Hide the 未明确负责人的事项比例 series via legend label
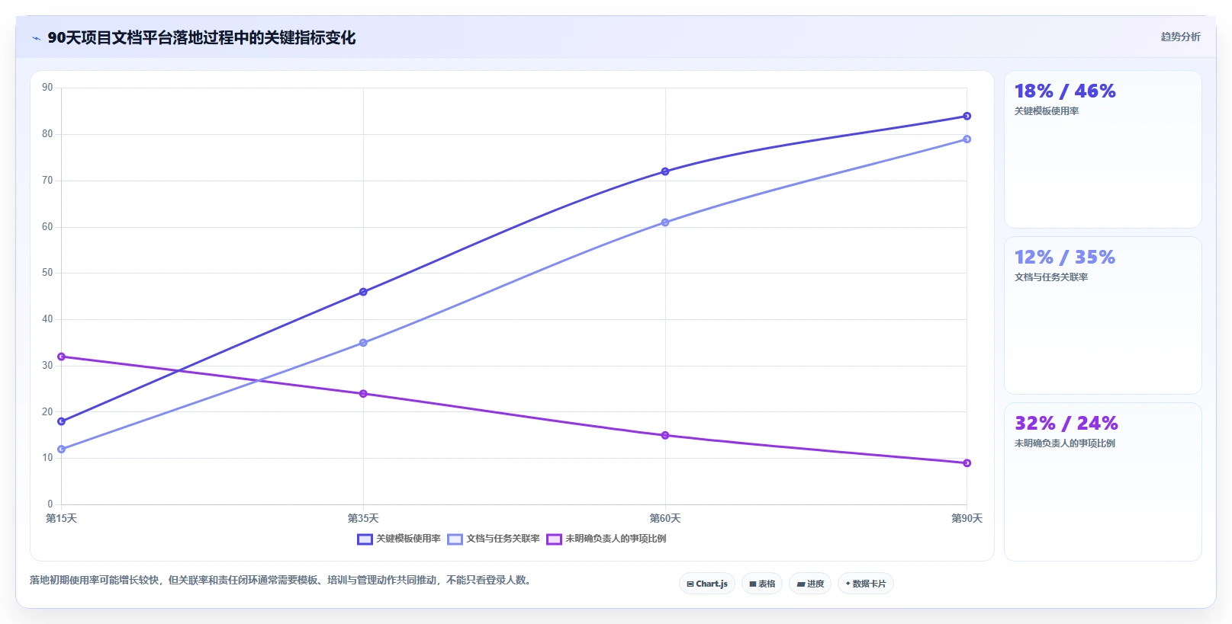 (616, 539)
